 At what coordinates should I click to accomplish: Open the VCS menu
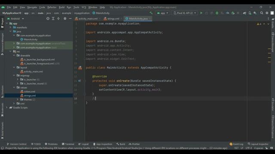coord(84,7)
